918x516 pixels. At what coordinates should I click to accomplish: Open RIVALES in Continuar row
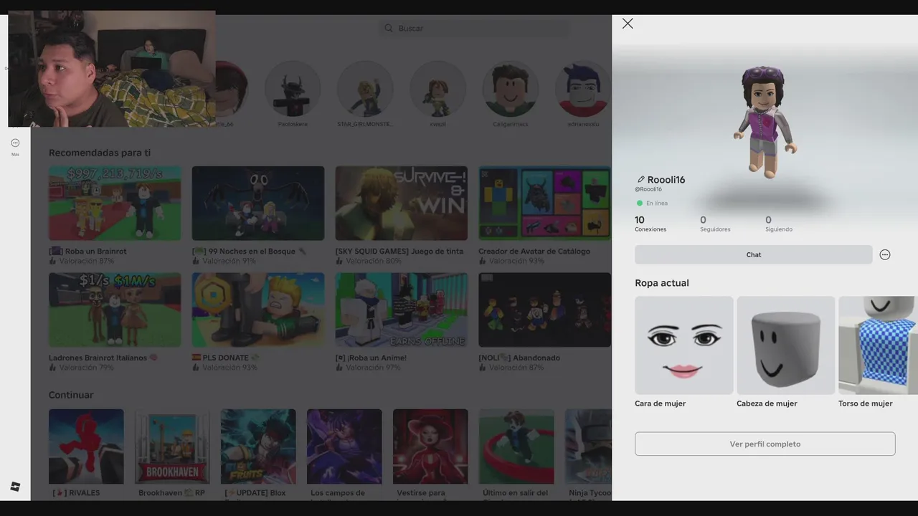86,446
